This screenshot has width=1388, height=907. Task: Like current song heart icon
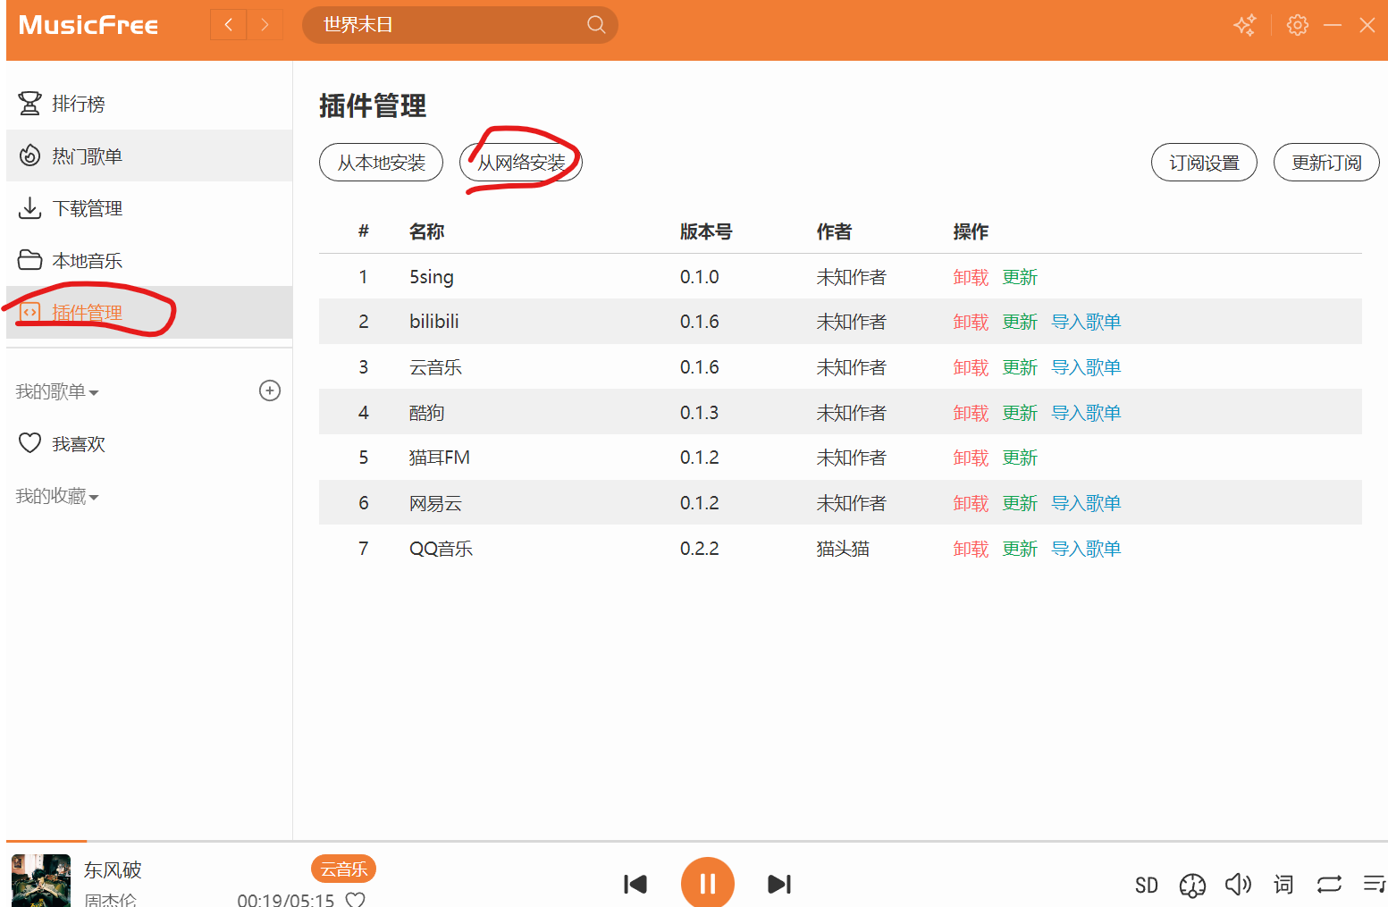tap(356, 899)
